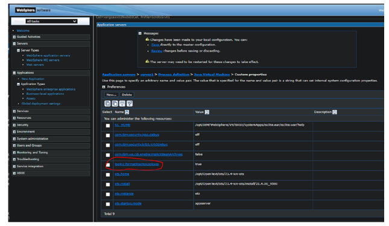The height and width of the screenshot is (226, 389).
Task: Sort the table by the Name column icon
Action: pyautogui.click(x=127, y=112)
